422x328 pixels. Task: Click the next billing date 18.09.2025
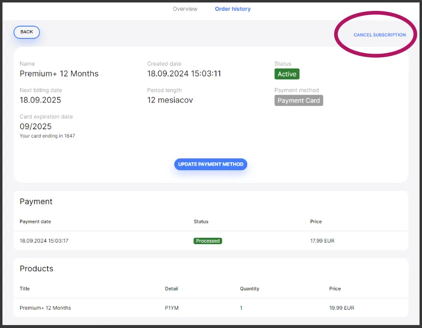click(x=40, y=100)
